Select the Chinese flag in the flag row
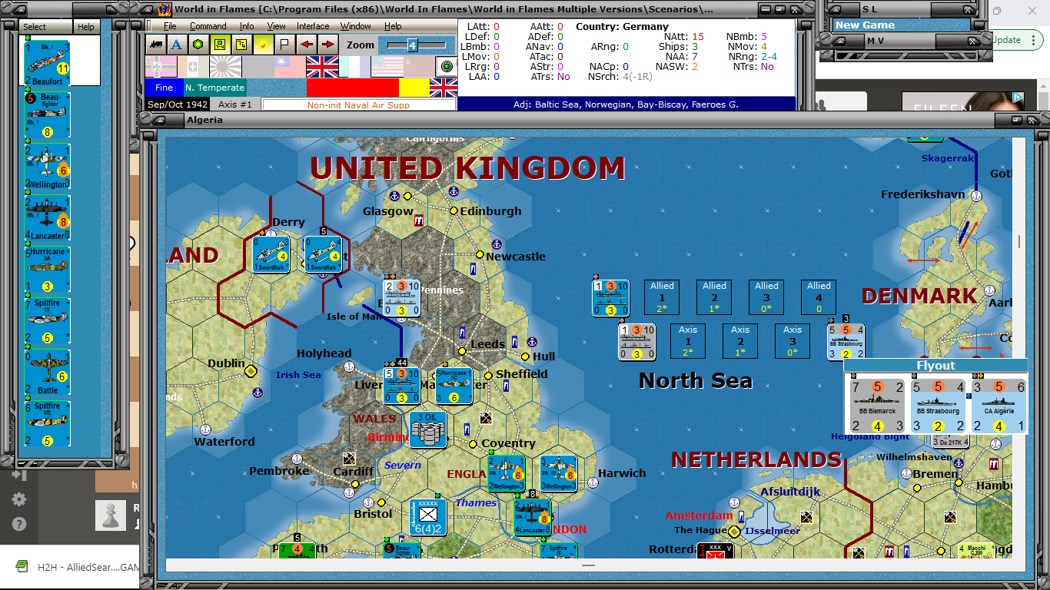Viewport: 1050px width, 590px height. [x=290, y=67]
